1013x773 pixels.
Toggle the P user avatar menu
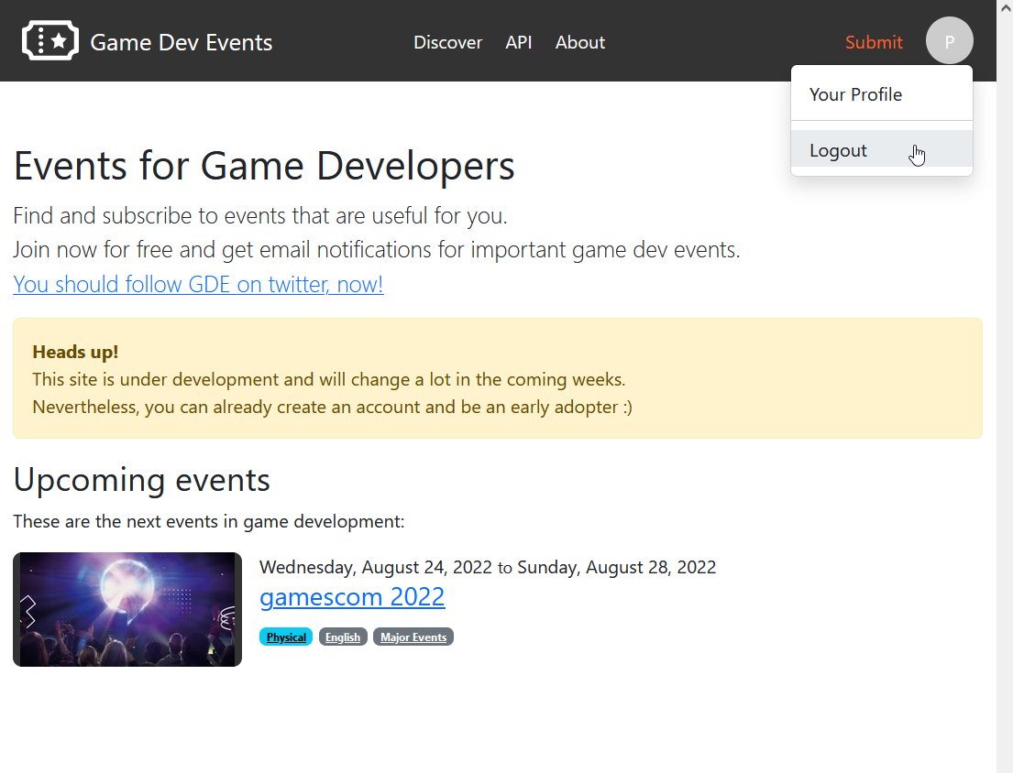click(949, 40)
